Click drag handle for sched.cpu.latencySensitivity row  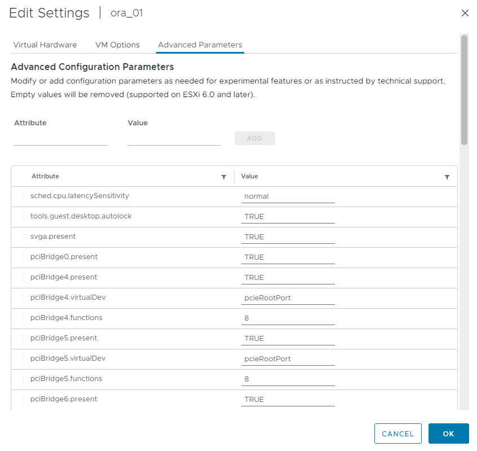[x=23, y=196]
